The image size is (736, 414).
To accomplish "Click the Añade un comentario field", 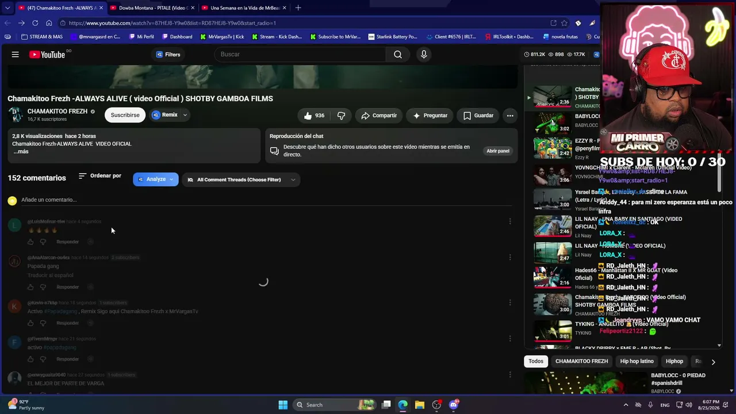I will [266, 200].
